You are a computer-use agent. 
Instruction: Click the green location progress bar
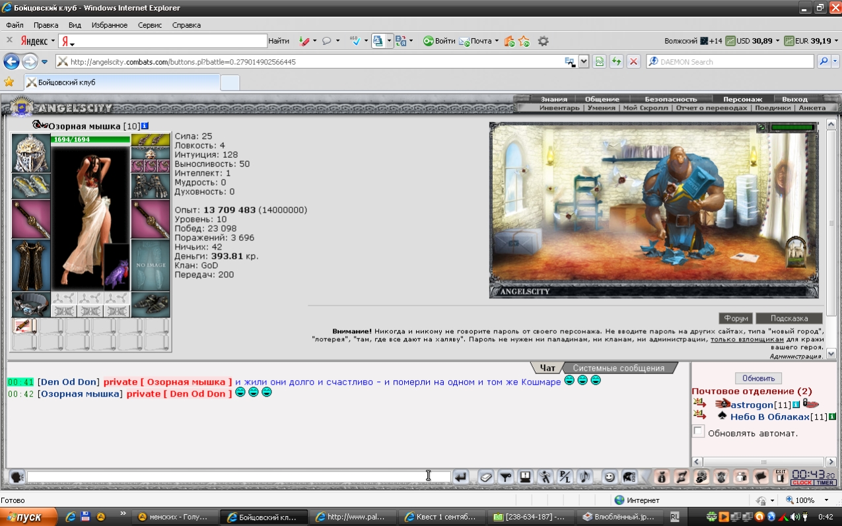(793, 127)
